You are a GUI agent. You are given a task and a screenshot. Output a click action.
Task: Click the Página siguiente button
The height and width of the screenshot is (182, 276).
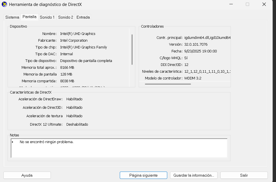point(144,175)
